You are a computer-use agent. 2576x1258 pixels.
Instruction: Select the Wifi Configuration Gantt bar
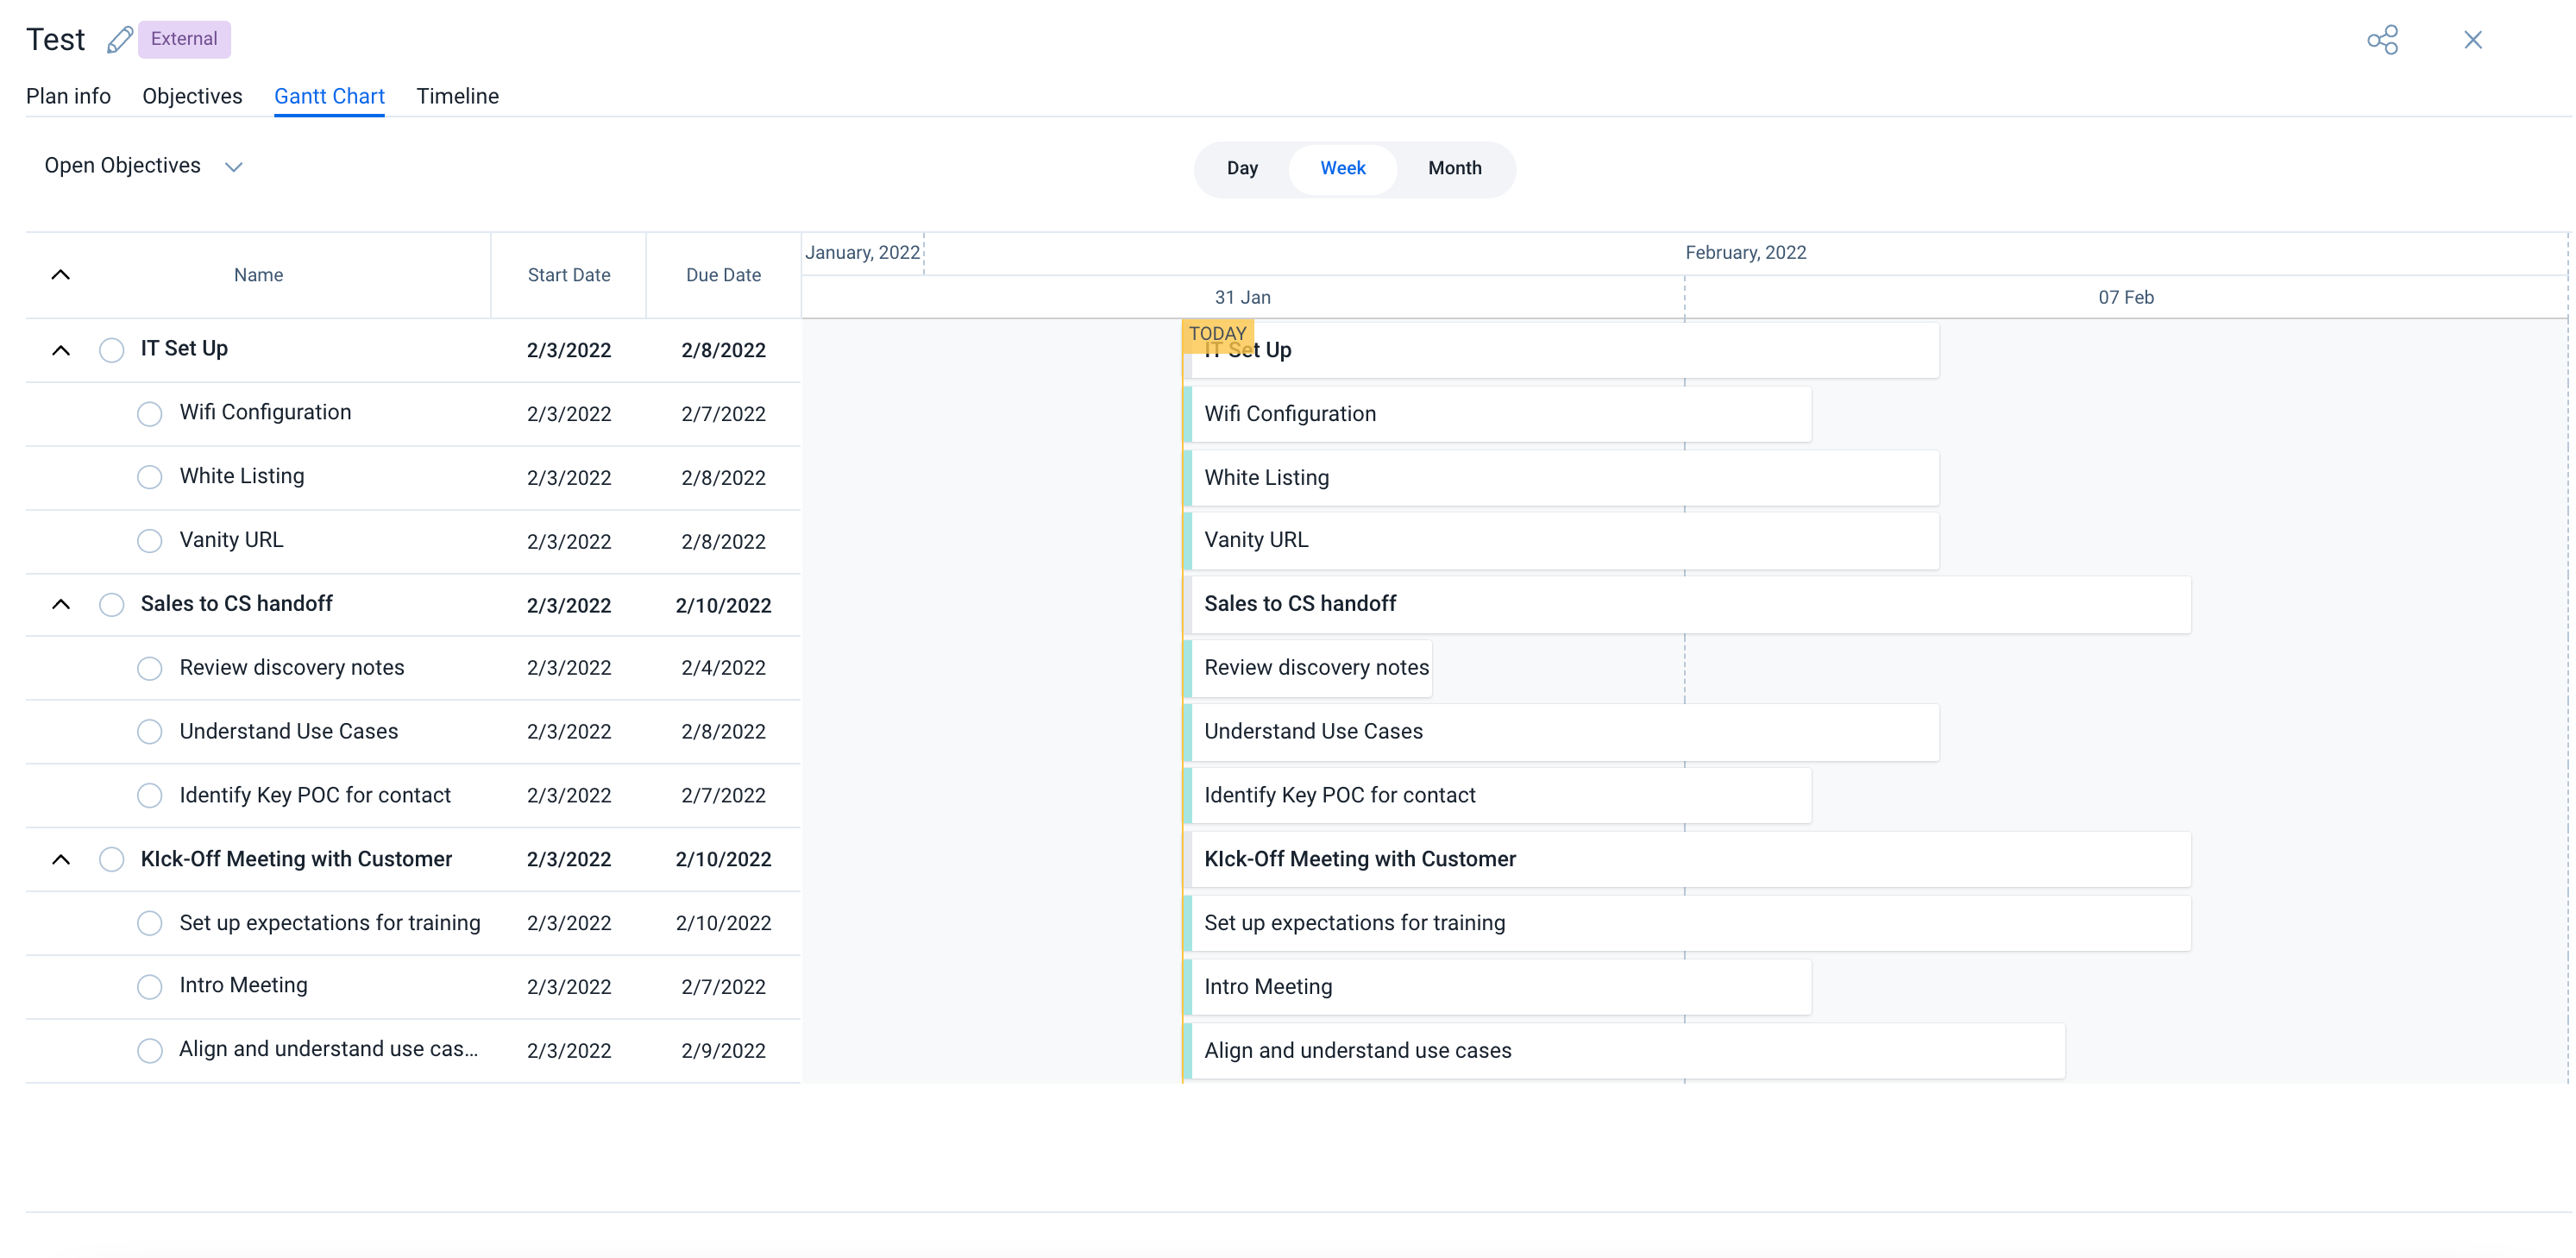coord(1497,414)
